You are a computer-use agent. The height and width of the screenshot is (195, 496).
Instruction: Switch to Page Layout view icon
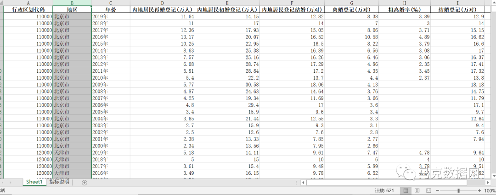417,190
